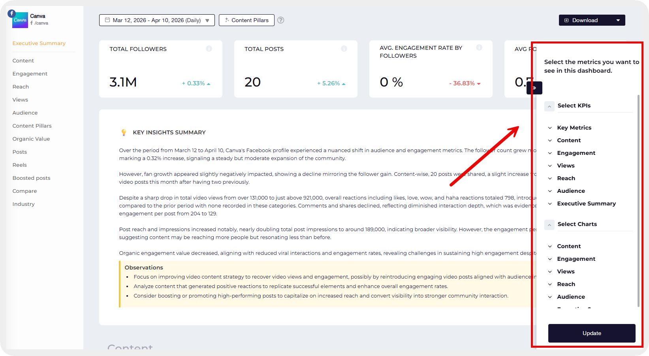
Task: Click the Content Pillars toolbar button
Action: click(246, 20)
